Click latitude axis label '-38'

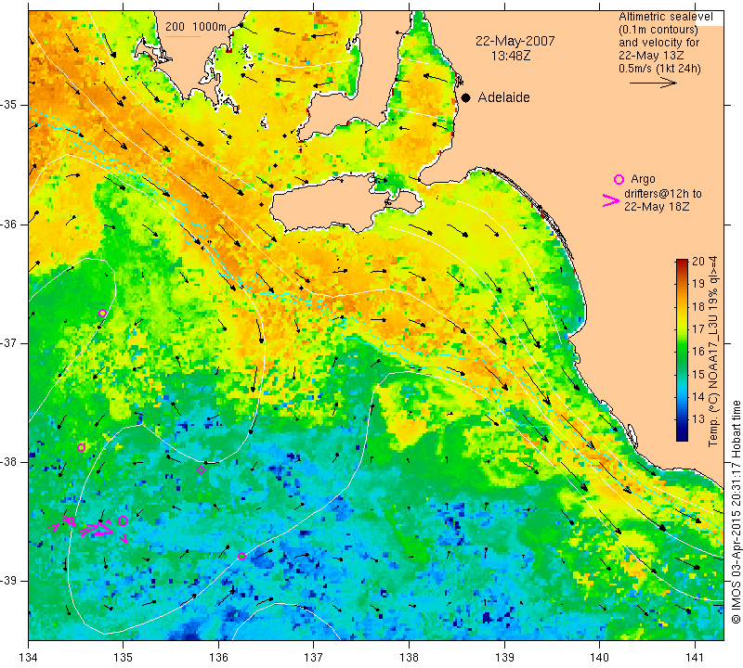pyautogui.click(x=9, y=462)
